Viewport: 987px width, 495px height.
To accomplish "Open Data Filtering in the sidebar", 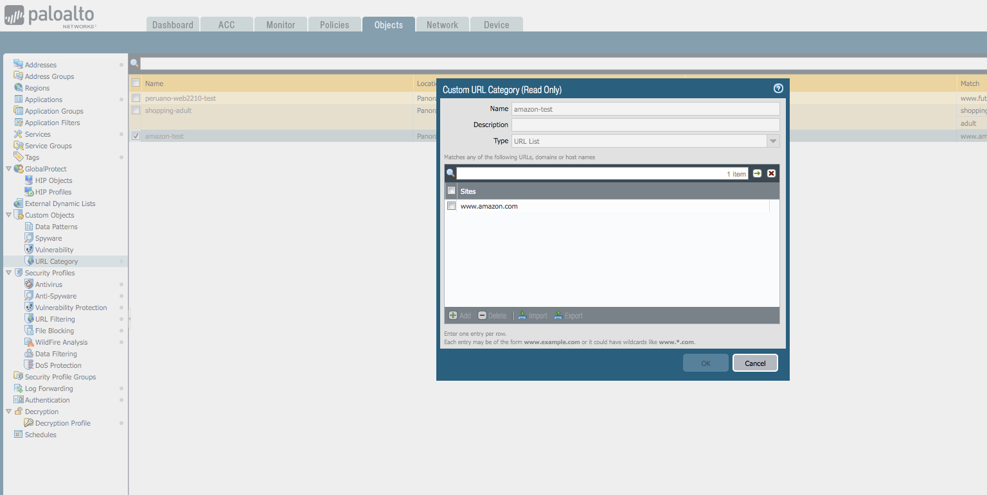I will [56, 354].
